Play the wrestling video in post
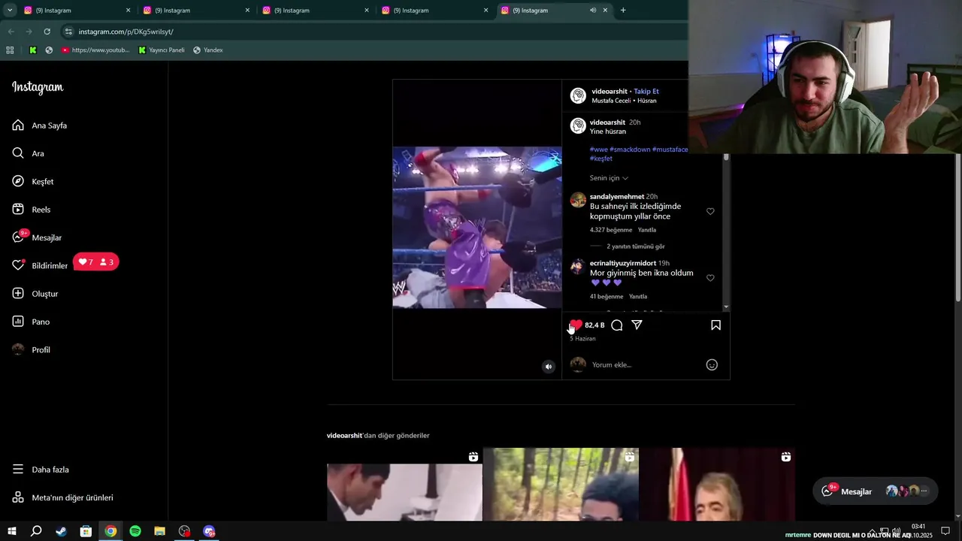The width and height of the screenshot is (962, 541). coord(477,228)
